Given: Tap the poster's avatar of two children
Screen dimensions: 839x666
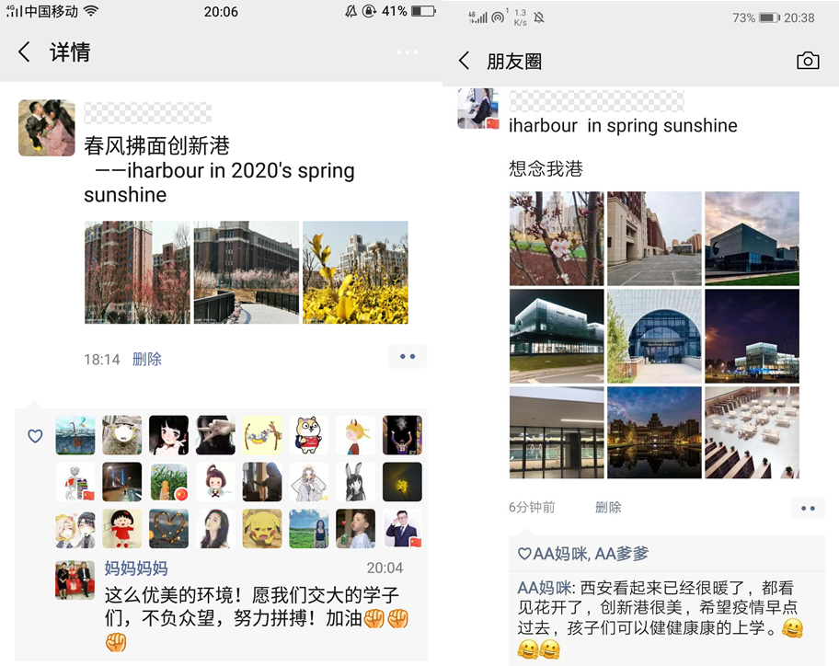Looking at the screenshot, I should point(47,128).
